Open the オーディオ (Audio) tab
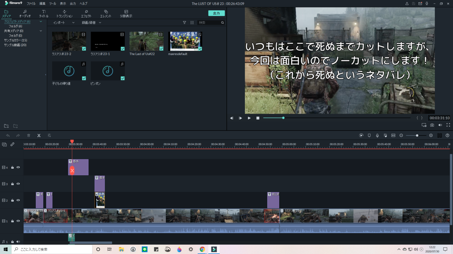The image size is (453, 254). pyautogui.click(x=25, y=14)
